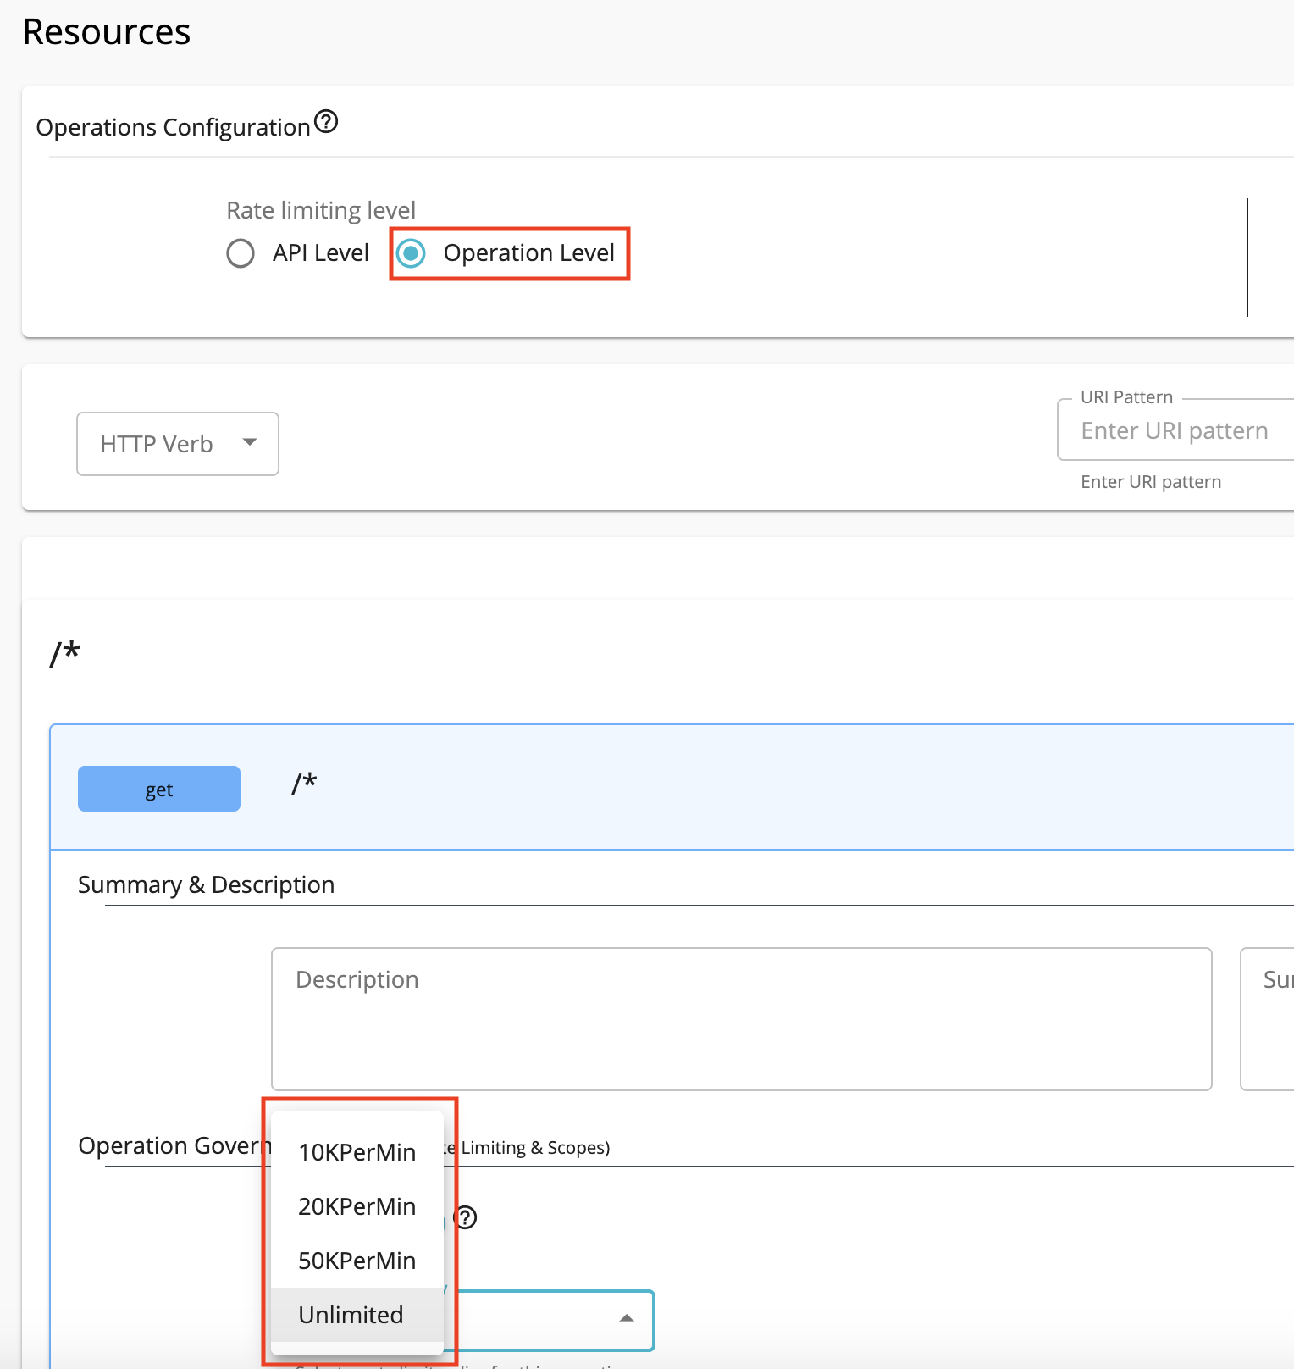
Task: Click the /* path beside the get button
Action: (x=304, y=784)
